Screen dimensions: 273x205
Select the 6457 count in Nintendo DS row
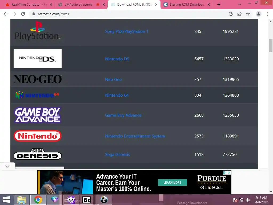click(199, 59)
